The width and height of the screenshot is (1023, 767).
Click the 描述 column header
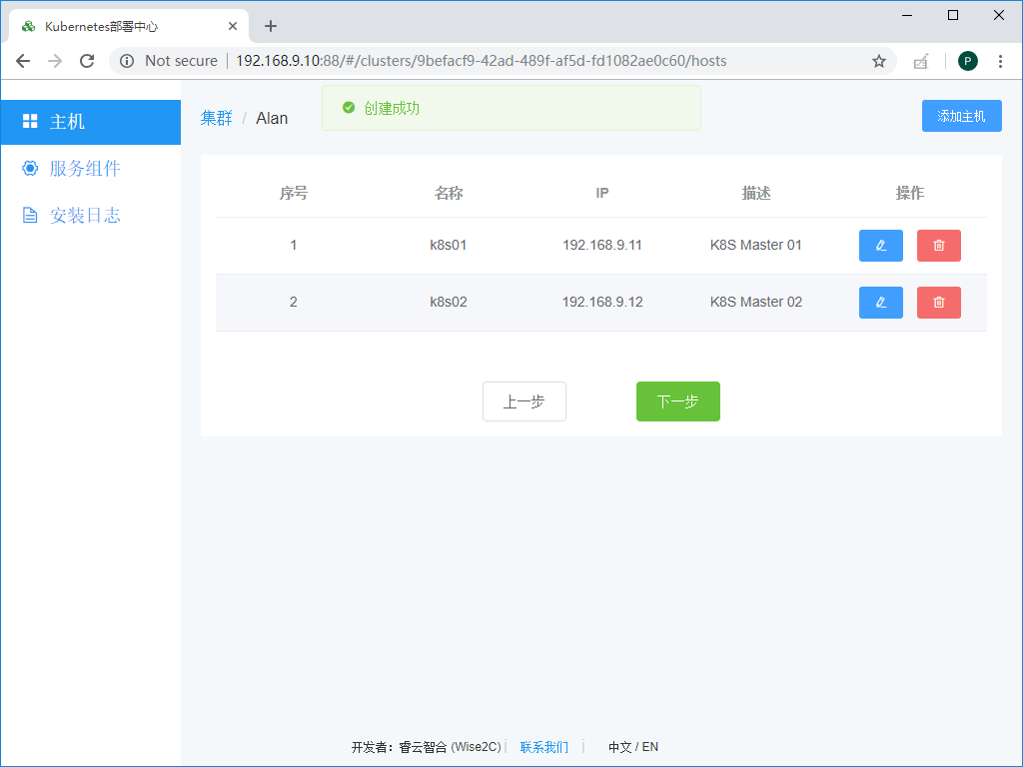click(x=756, y=193)
